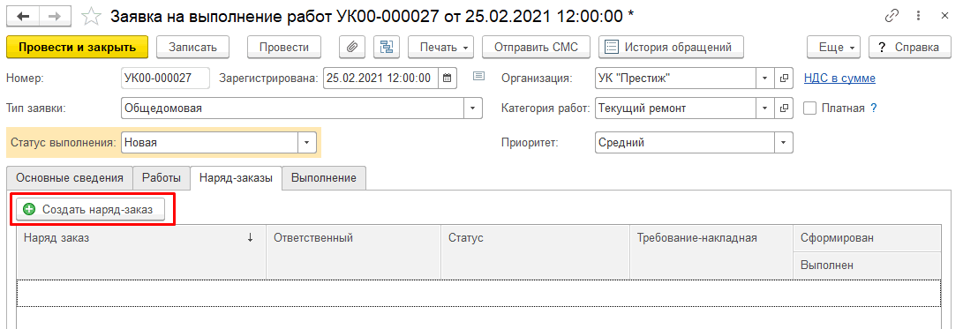Image resolution: width=963 pixels, height=329 pixels.
Task: Switch to the Выполнение tab
Action: [324, 178]
